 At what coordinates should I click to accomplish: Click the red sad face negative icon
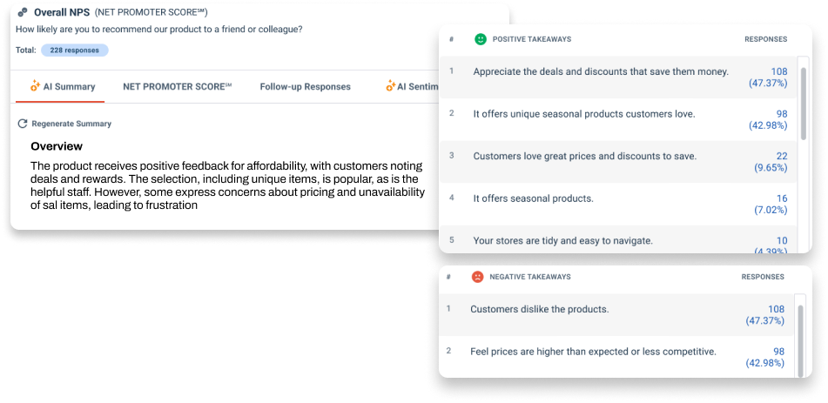point(477,277)
